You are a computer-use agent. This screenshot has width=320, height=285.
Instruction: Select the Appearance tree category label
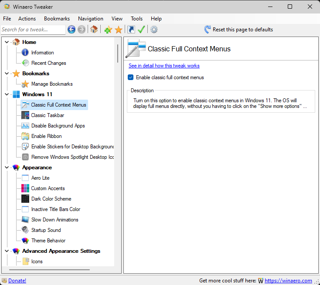coord(37,168)
